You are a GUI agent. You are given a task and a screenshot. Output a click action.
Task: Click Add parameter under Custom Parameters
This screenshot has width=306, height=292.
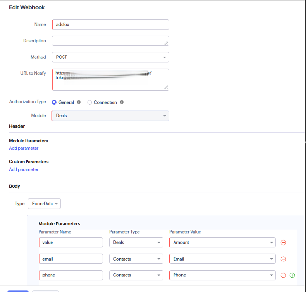coord(24,169)
